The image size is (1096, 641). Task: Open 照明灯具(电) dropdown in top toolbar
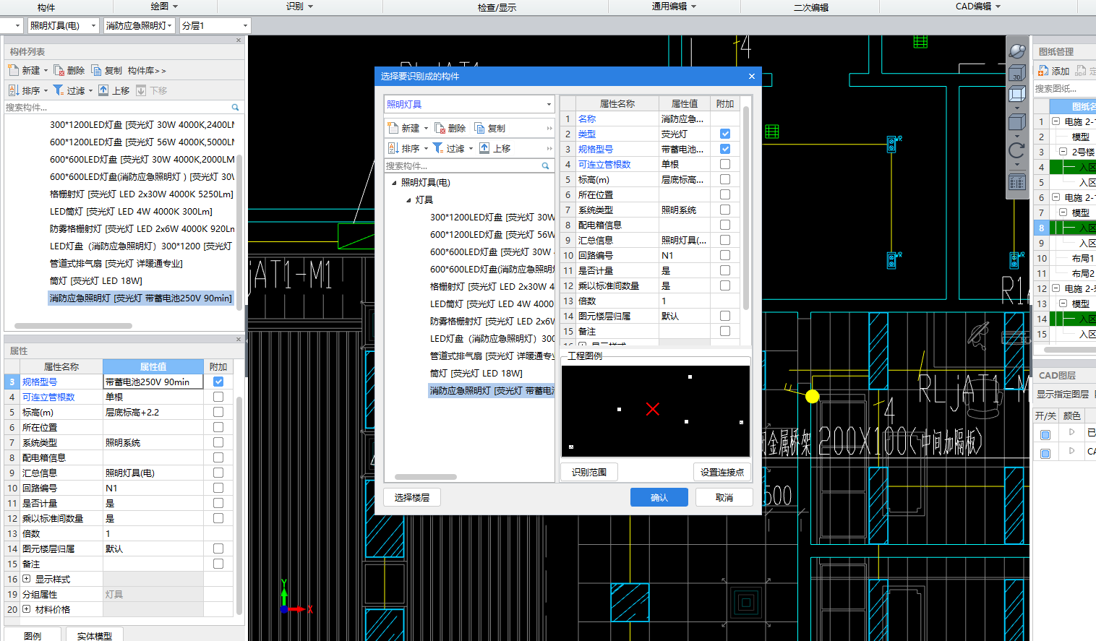coord(93,25)
